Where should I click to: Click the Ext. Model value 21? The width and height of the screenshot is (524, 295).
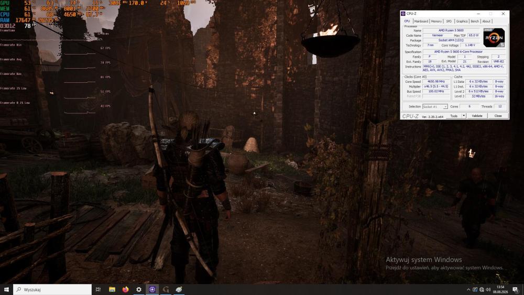click(464, 61)
